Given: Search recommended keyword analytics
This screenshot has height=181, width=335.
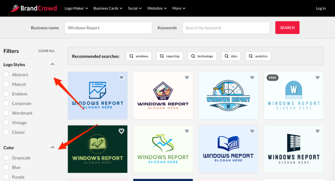Looking at the screenshot, I should coord(258,56).
